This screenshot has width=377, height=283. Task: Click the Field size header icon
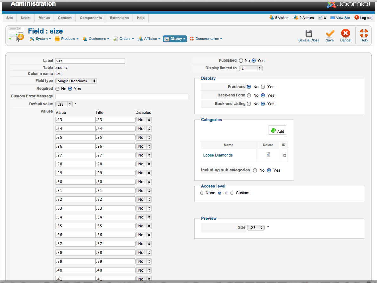click(16, 34)
